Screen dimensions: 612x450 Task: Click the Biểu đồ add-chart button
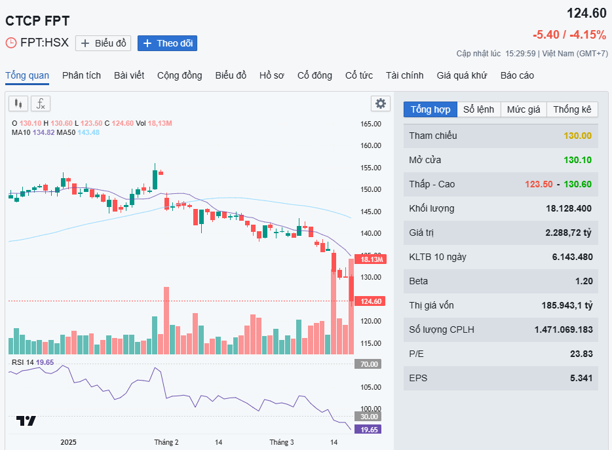103,43
